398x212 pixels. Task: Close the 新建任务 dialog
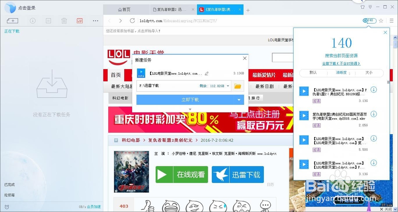click(x=245, y=58)
